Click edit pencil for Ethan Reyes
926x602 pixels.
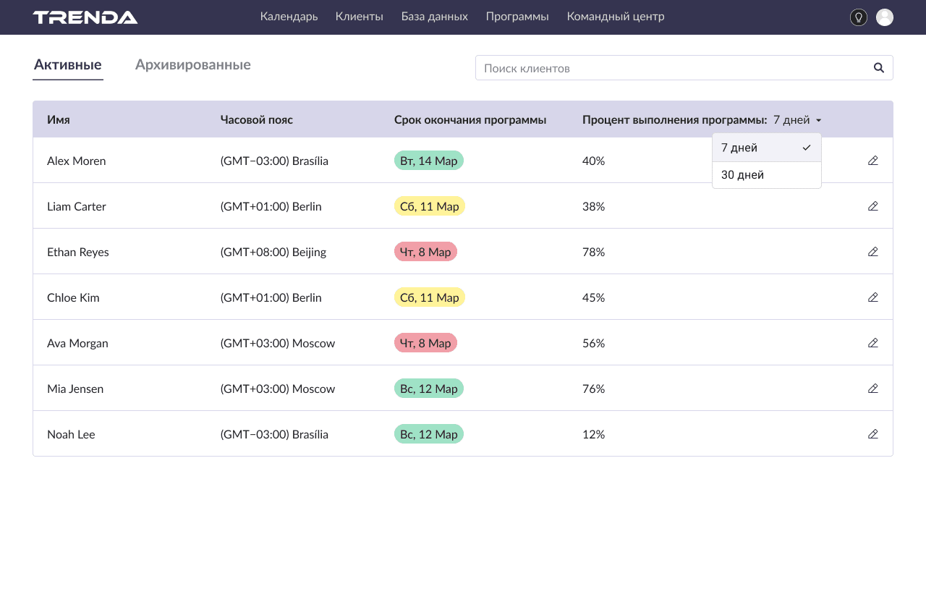[x=872, y=252]
